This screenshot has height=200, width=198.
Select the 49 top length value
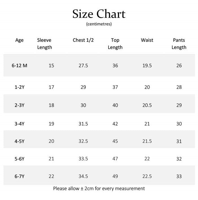[x=115, y=176]
